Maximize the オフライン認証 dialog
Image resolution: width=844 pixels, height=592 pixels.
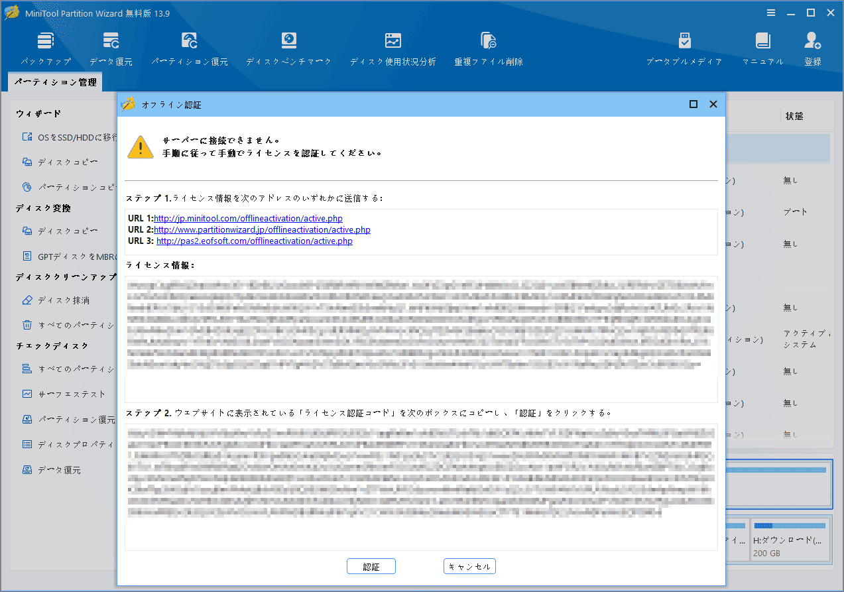click(693, 104)
